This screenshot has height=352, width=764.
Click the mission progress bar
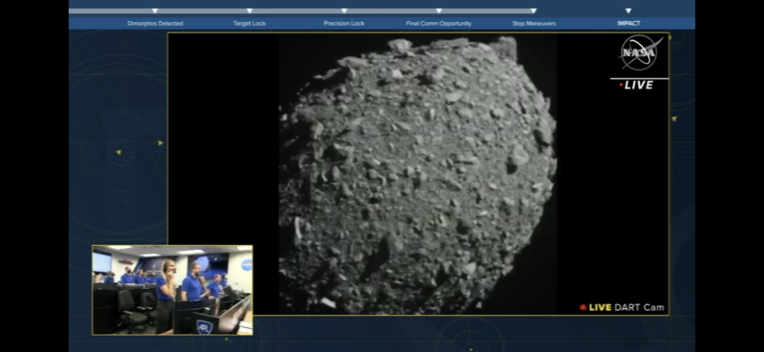point(301,10)
